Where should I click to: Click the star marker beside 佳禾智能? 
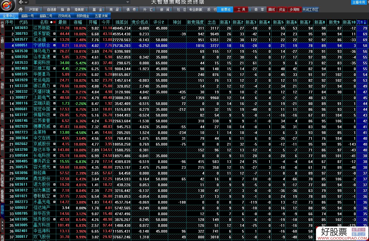pos(54,34)
